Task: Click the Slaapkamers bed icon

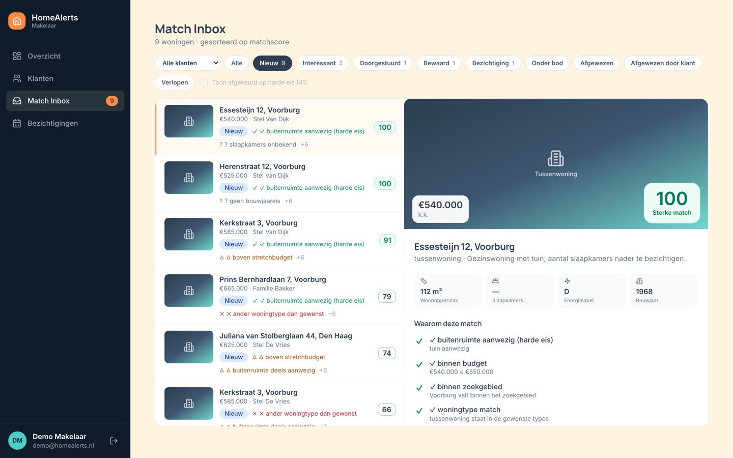Action: click(495, 281)
